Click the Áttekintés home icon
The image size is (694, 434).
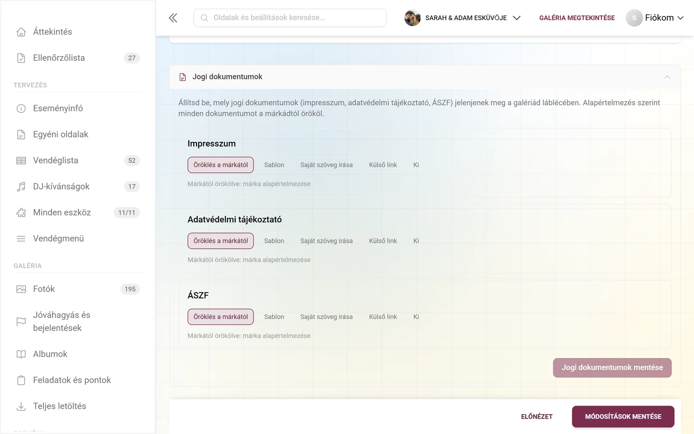(x=21, y=32)
